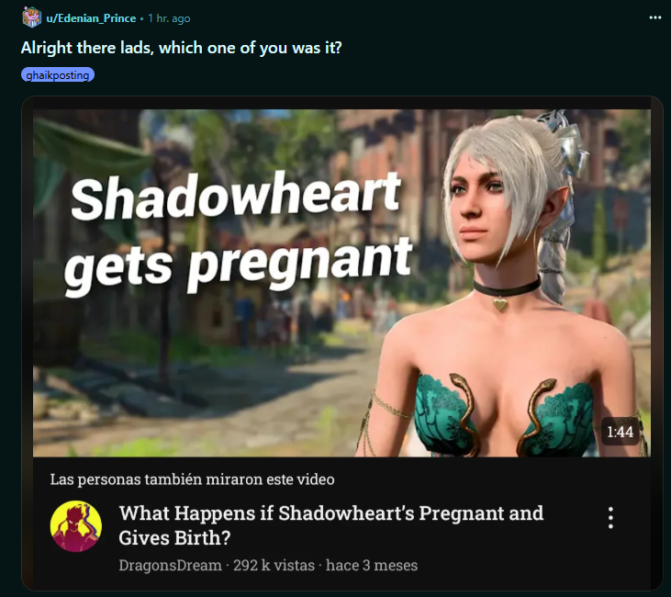Screen dimensions: 671x597
Task: Click the 'Shadowheart' overlay text on the thumbnail
Action: [x=236, y=196]
